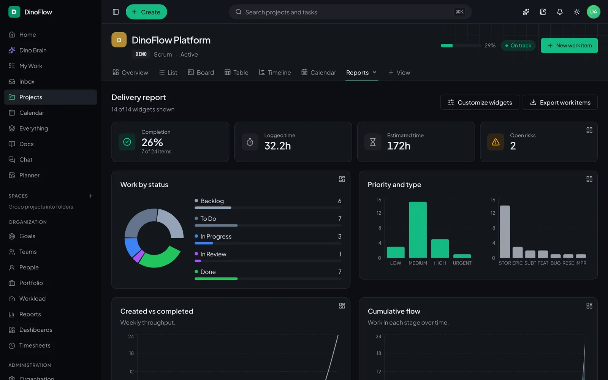Switch to the Timeline tab
Image resolution: width=608 pixels, height=380 pixels.
[275, 72]
